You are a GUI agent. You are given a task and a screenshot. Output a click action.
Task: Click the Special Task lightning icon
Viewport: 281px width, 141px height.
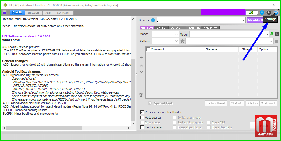(x=150, y=103)
